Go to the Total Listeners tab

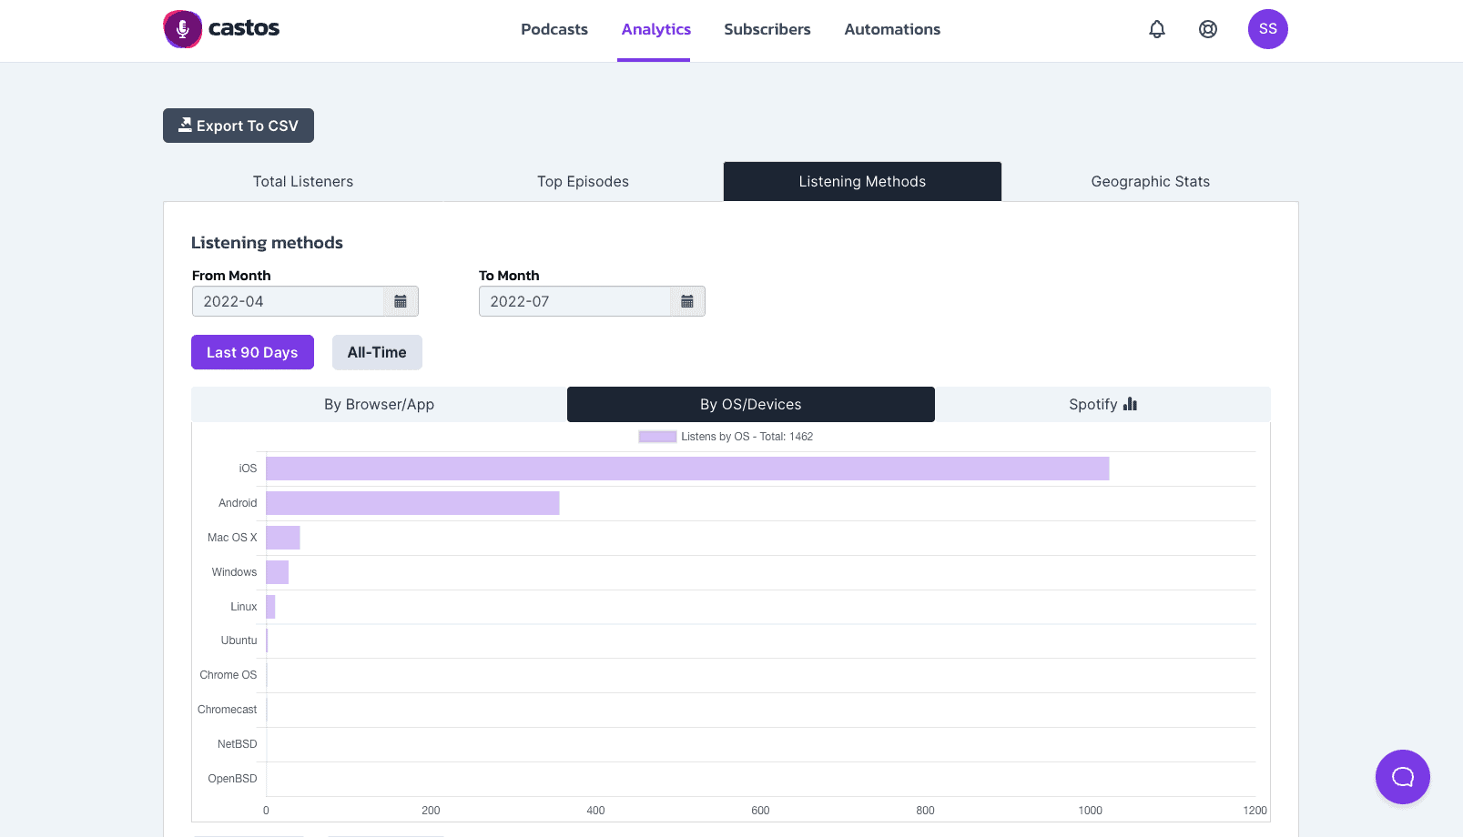point(303,181)
